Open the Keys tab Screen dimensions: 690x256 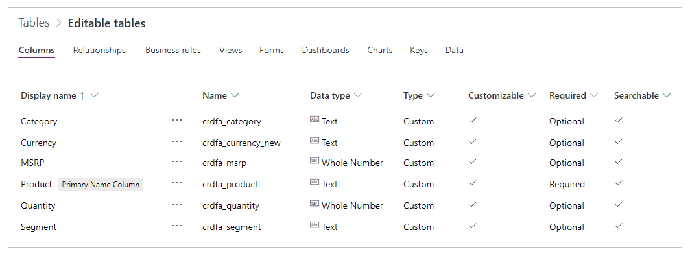point(419,50)
